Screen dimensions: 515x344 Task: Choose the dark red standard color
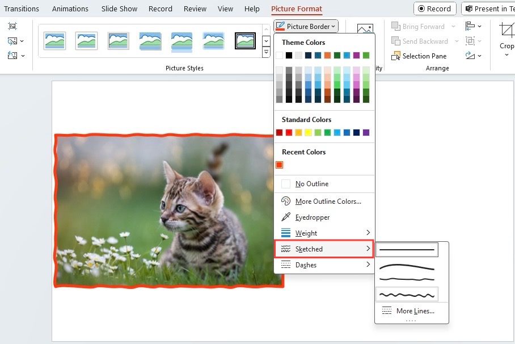[279, 132]
